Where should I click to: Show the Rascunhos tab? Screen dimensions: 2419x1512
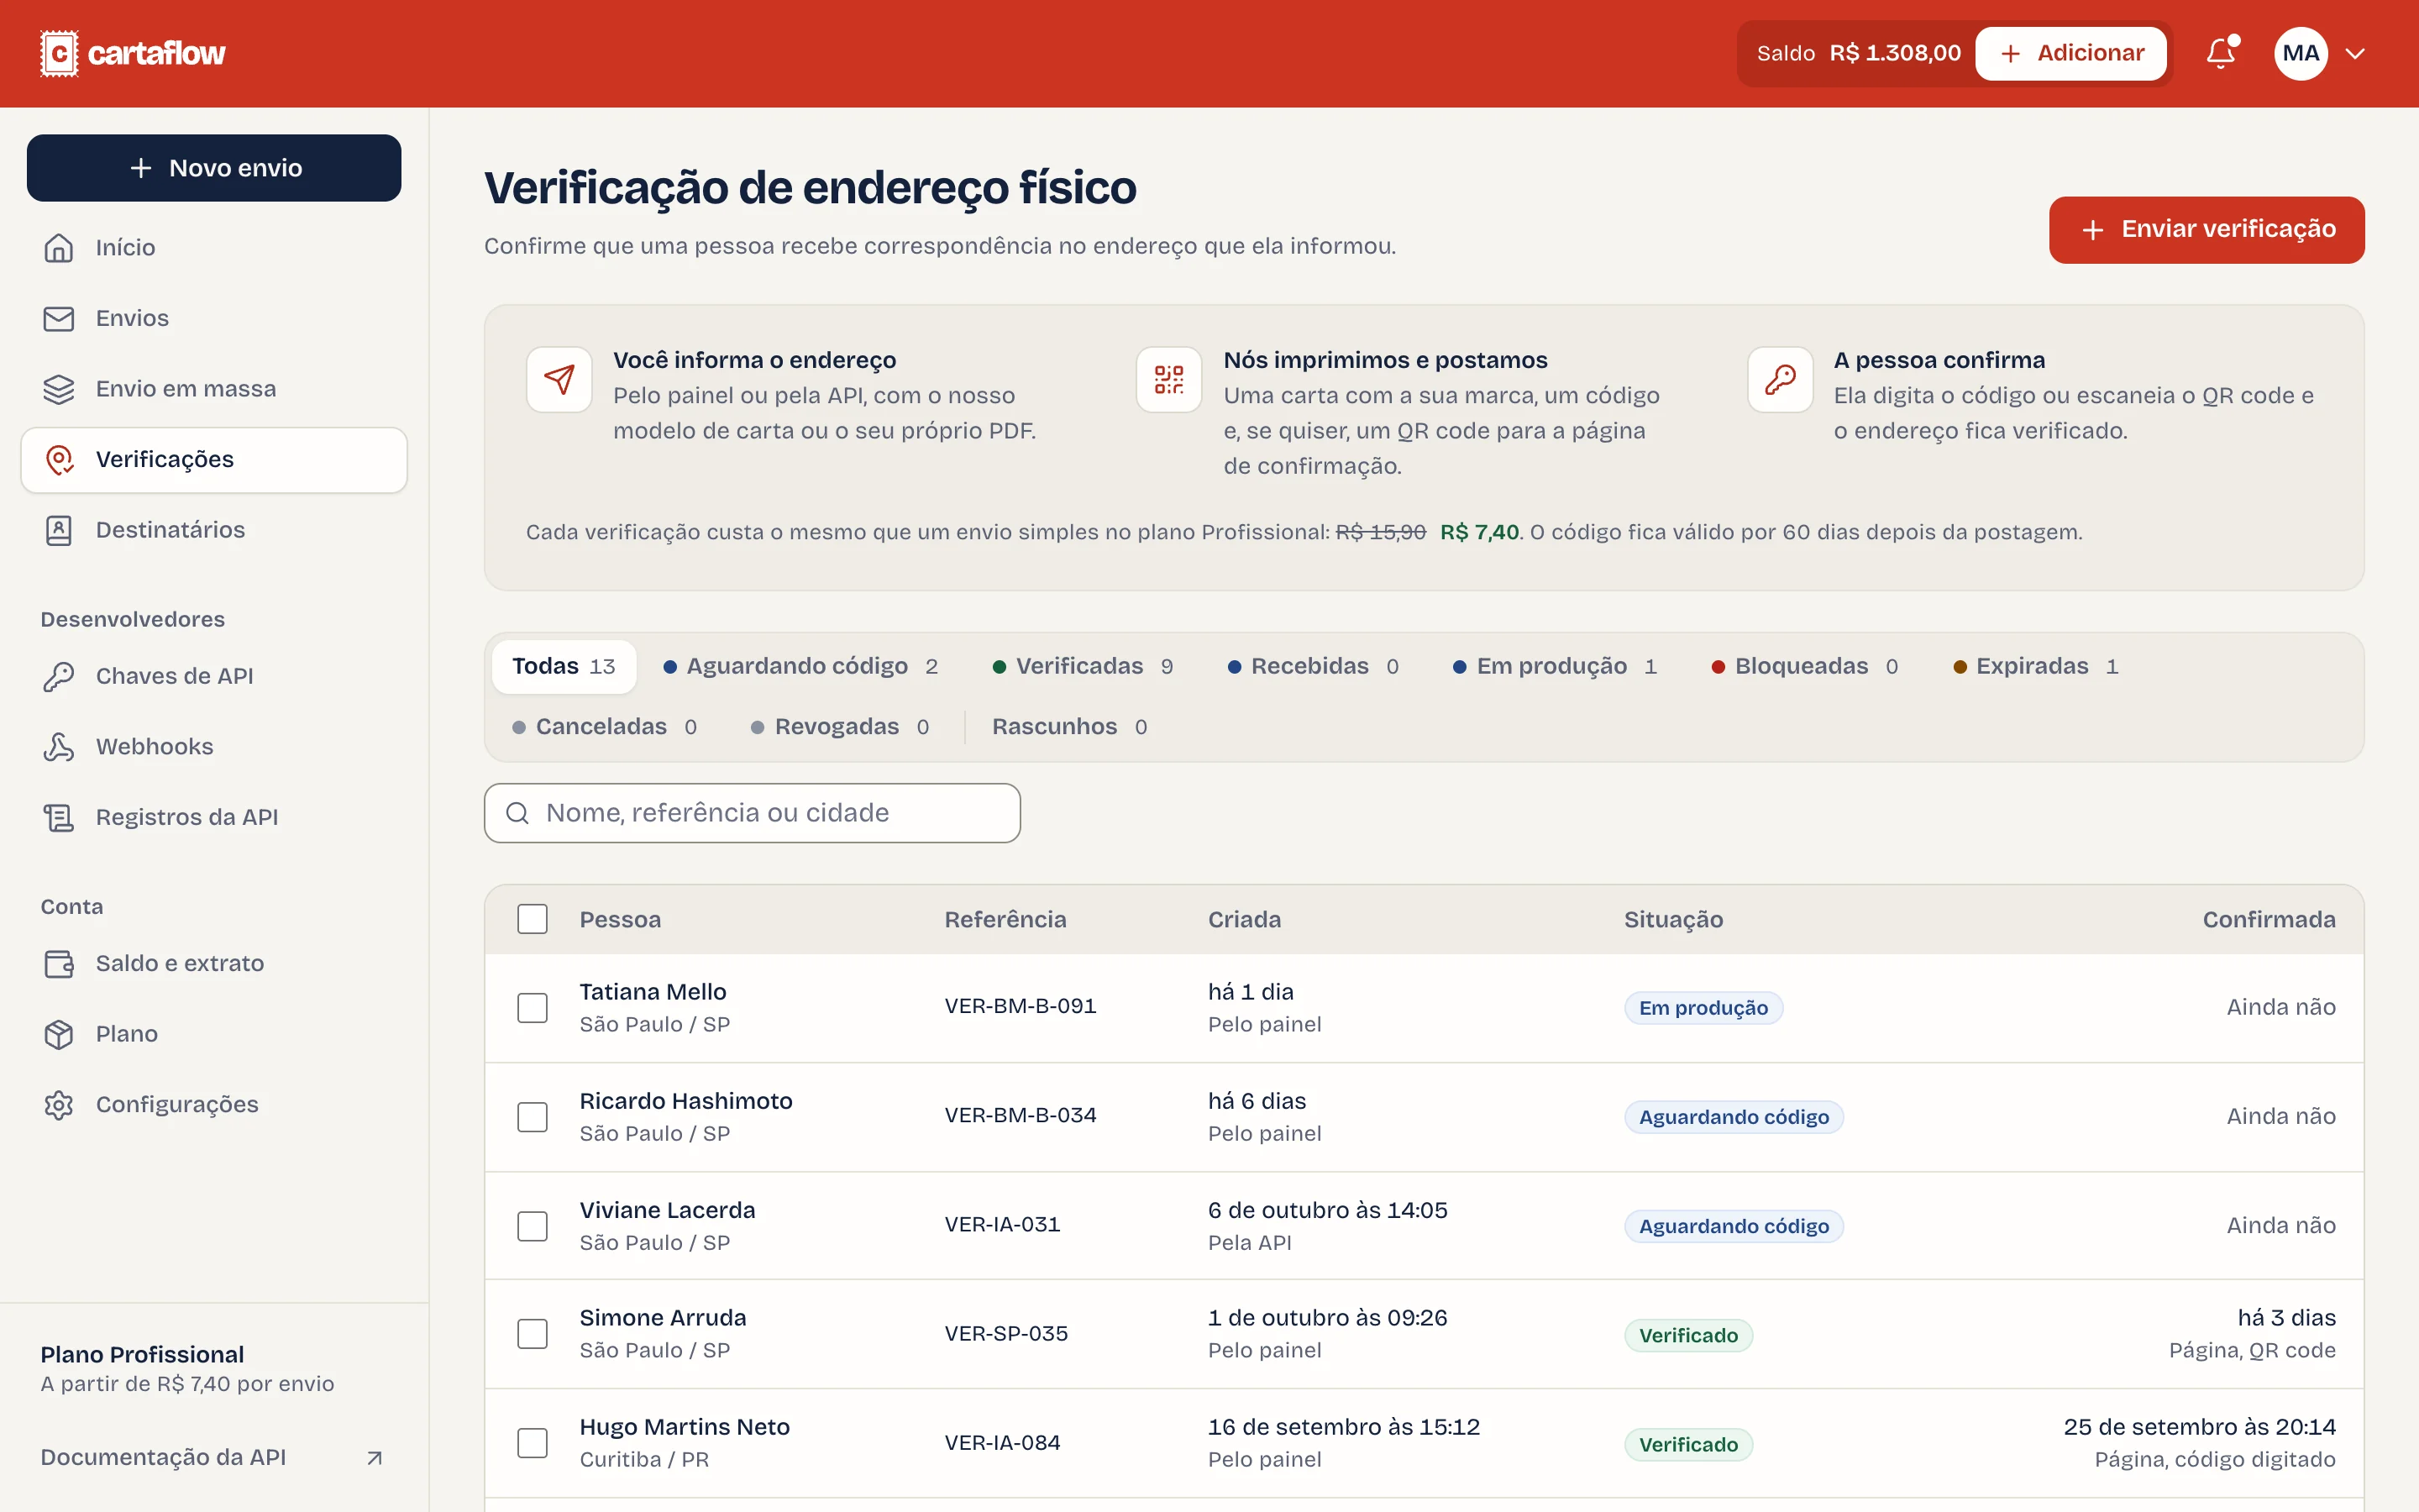point(1069,727)
